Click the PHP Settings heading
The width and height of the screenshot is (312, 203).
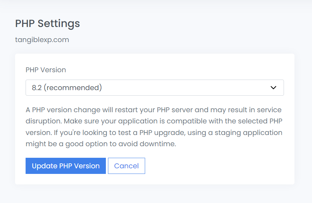(47, 23)
